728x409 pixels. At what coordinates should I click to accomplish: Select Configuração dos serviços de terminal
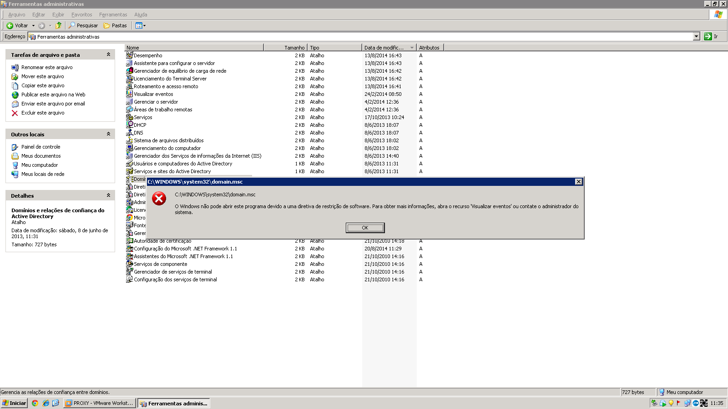click(175, 279)
